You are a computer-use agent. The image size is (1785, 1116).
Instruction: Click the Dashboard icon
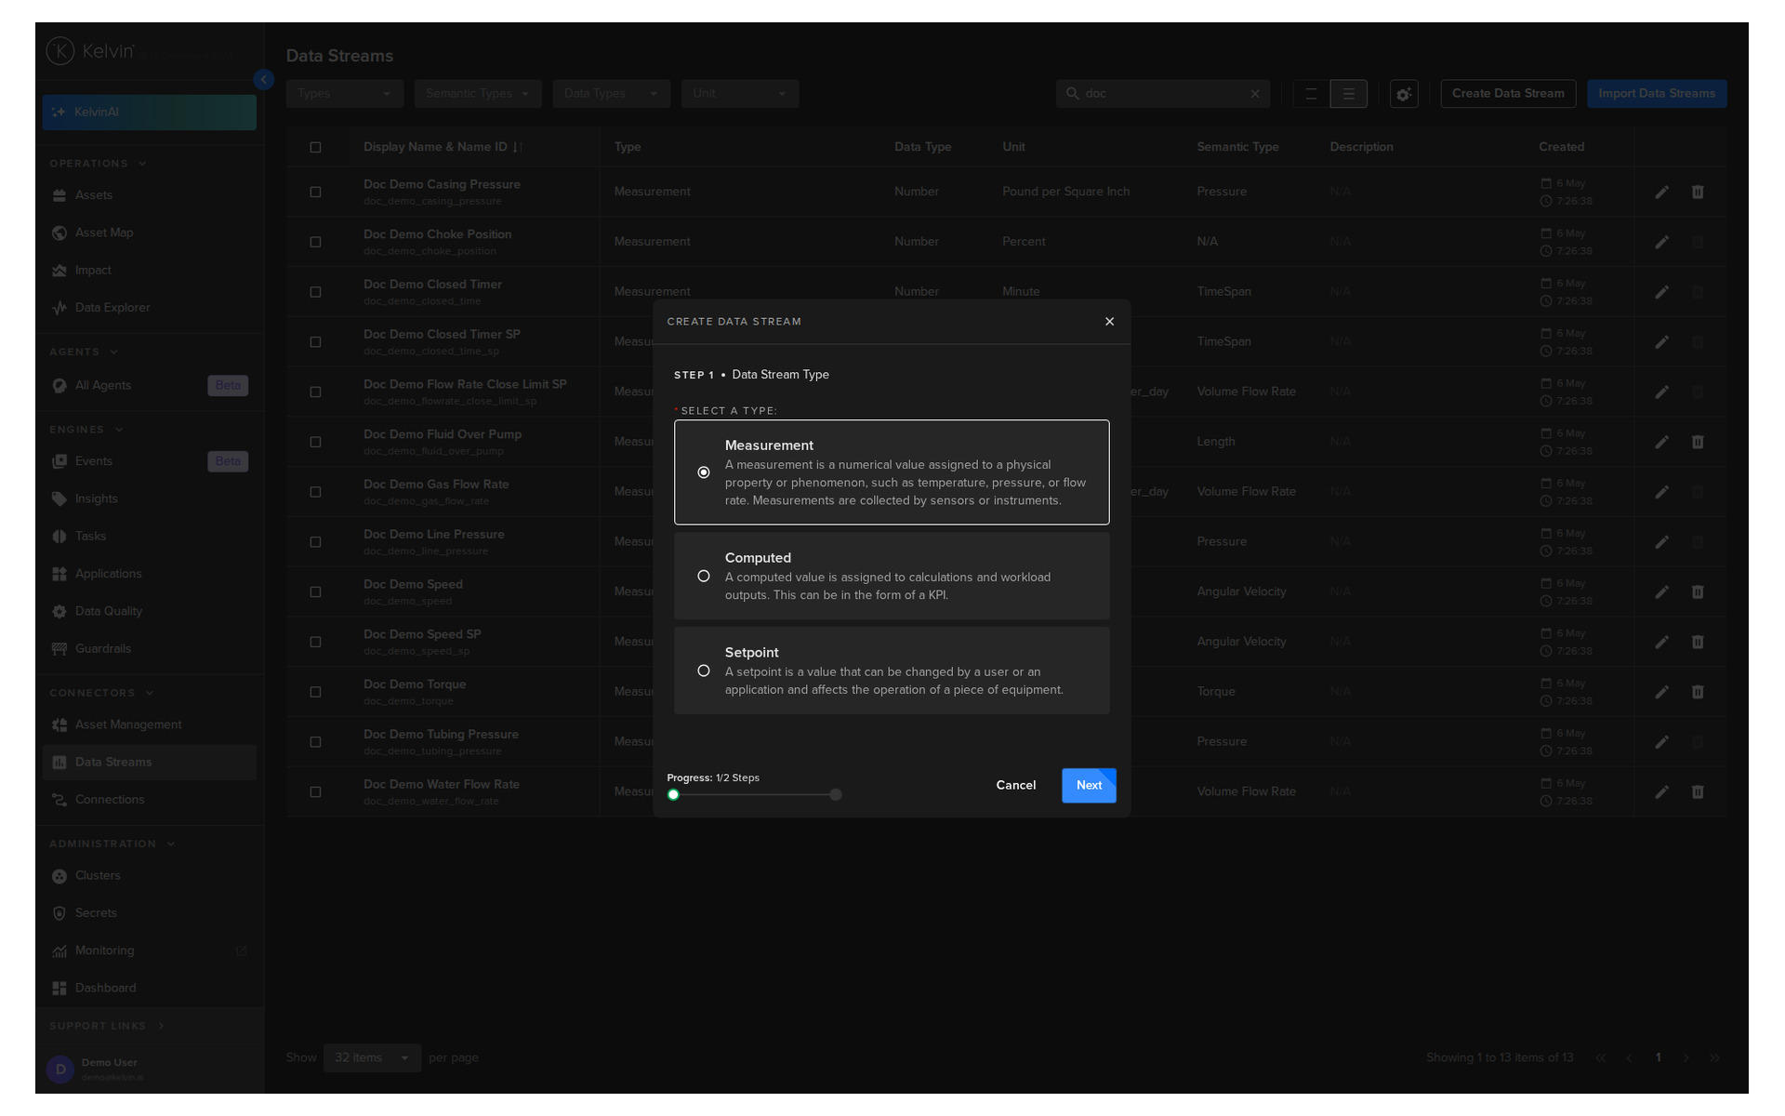point(59,989)
